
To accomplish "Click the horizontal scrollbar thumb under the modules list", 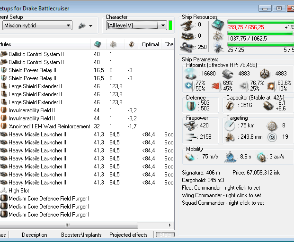I will click(x=69, y=225).
